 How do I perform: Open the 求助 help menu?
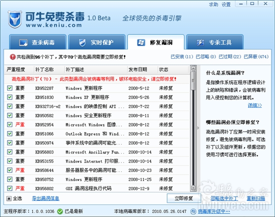(x=213, y=4)
